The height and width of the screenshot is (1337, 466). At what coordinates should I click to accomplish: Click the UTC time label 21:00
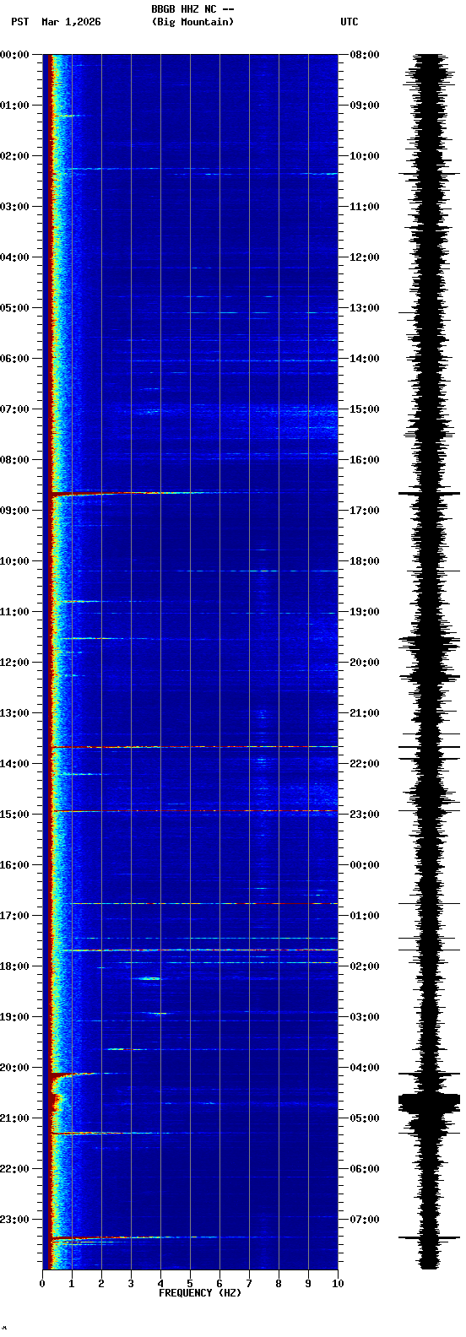(x=365, y=713)
